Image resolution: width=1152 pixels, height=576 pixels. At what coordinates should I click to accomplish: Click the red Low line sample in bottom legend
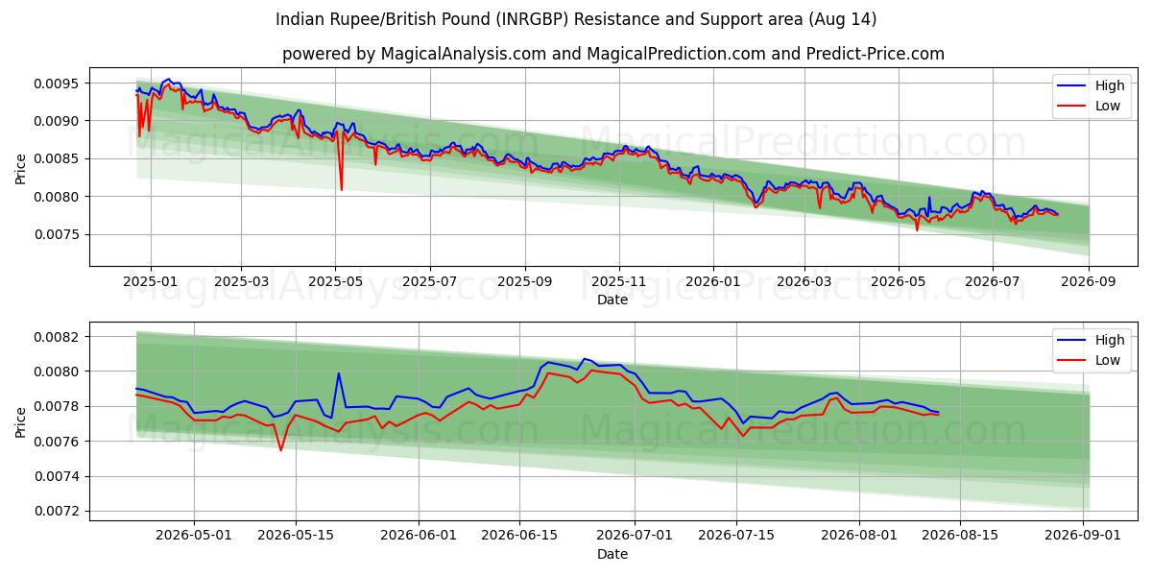click(x=1072, y=360)
